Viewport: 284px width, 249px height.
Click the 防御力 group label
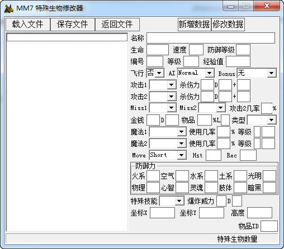145,166
